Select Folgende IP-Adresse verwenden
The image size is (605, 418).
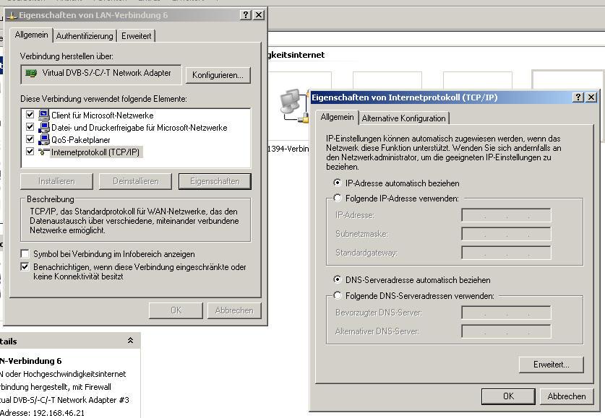(338, 198)
